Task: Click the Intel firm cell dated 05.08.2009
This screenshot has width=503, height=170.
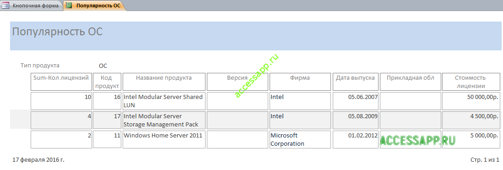Action: (300, 120)
